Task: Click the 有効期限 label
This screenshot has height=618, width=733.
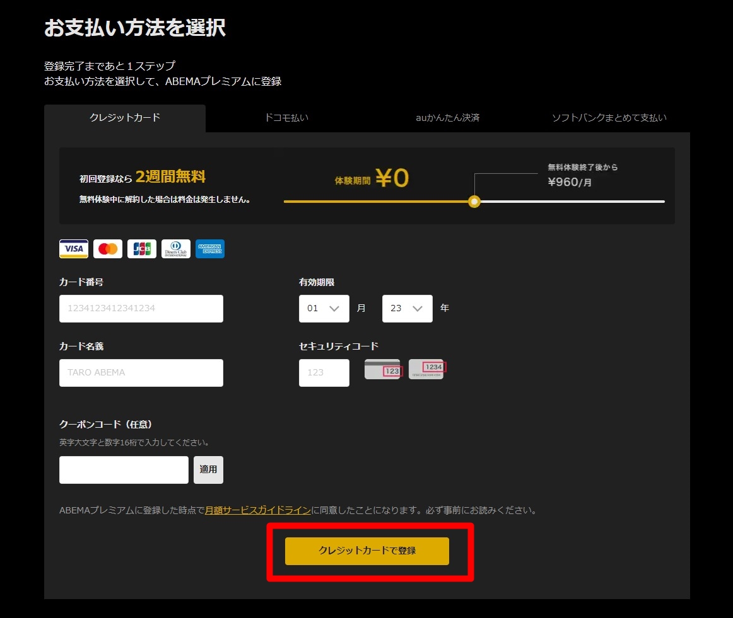Action: click(x=317, y=282)
